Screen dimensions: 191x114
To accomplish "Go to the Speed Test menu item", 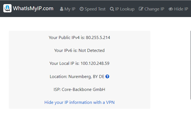I will click(x=95, y=9).
